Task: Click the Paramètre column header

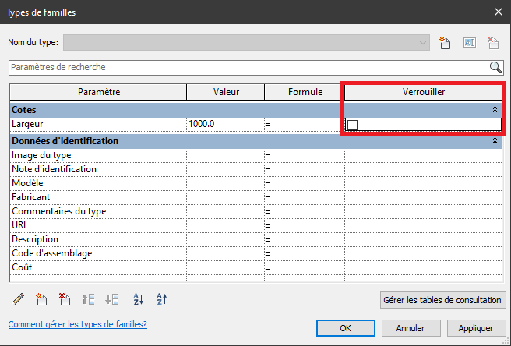Action: pos(98,92)
